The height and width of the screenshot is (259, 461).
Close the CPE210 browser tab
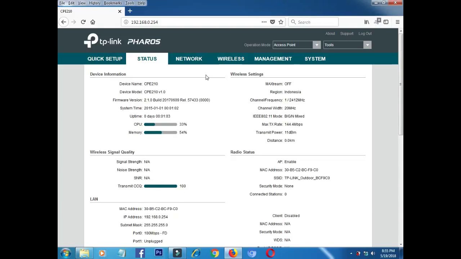120,11
